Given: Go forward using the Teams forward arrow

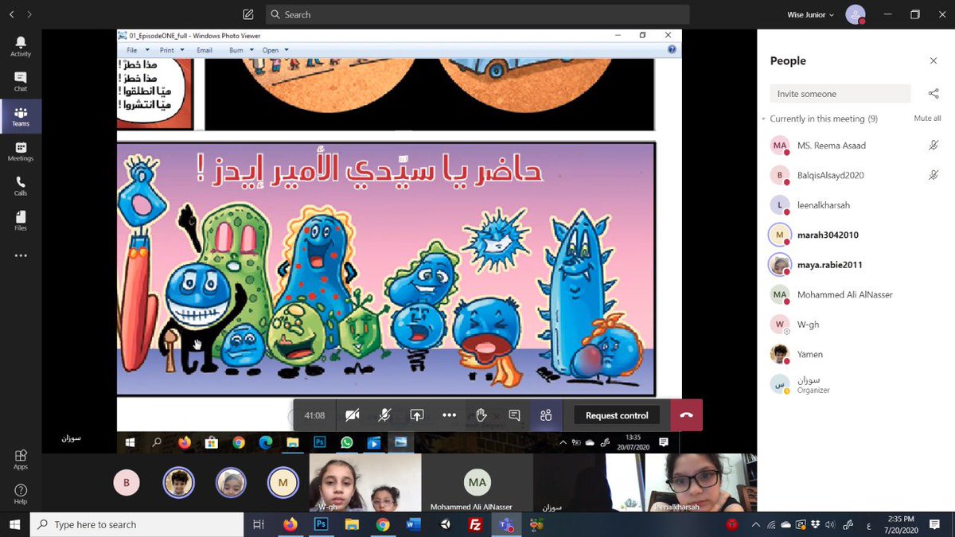Looking at the screenshot, I should [30, 14].
